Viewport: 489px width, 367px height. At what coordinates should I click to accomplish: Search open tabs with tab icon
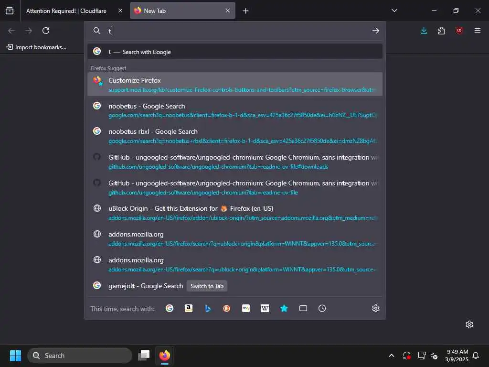(x=303, y=308)
